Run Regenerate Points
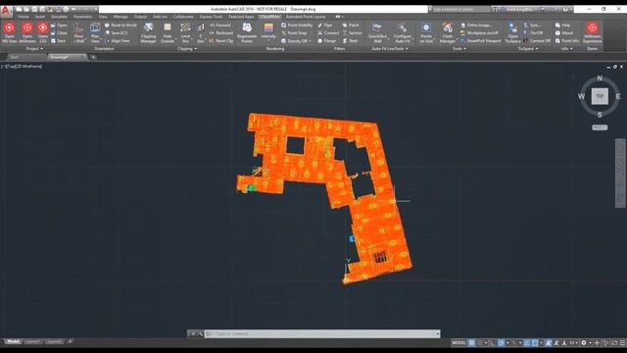Image resolution: width=627 pixels, height=353 pixels. point(247,32)
